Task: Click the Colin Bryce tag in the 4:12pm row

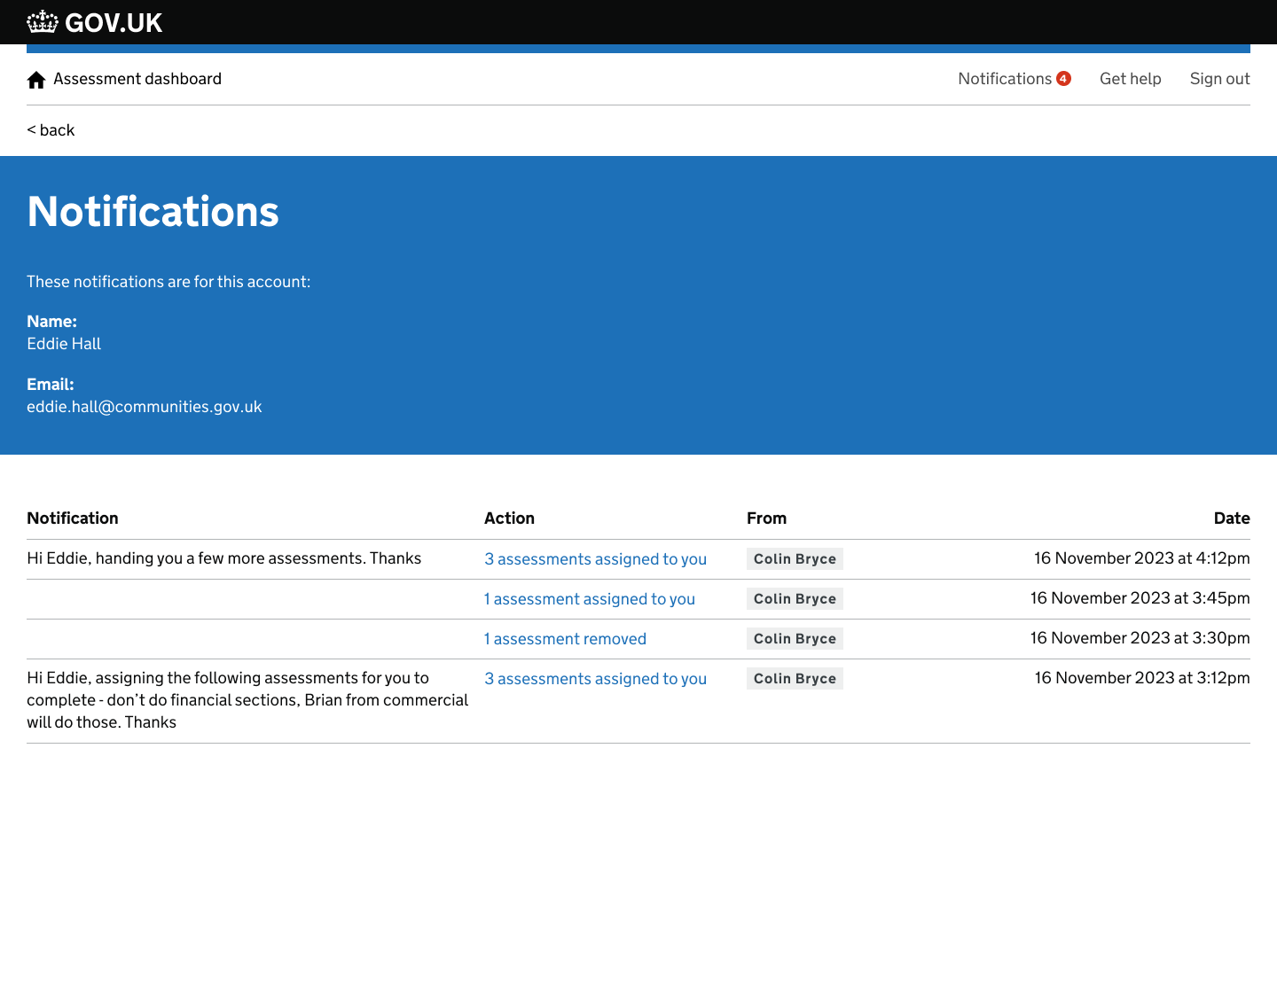Action: coord(795,559)
